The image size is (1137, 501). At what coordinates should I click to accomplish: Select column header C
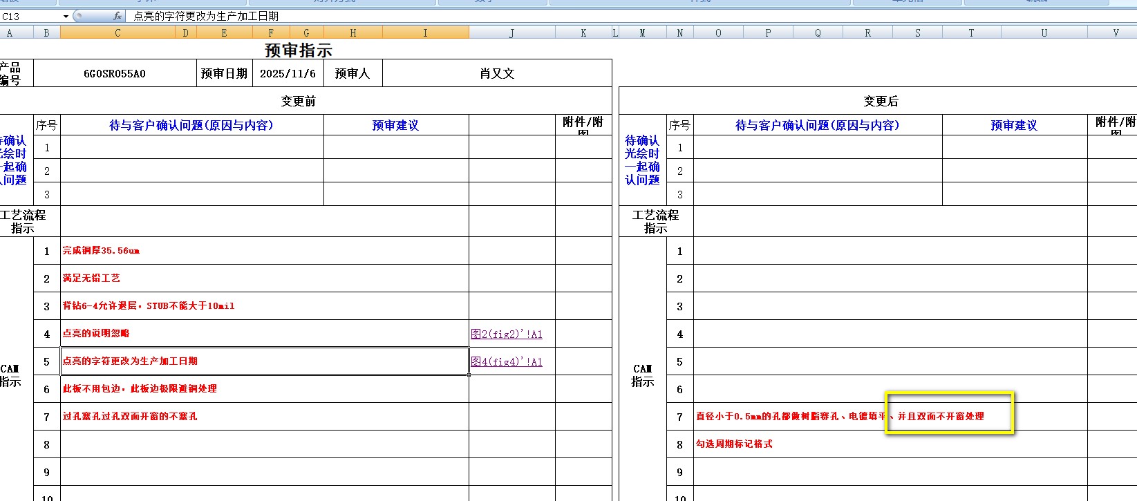[x=118, y=32]
